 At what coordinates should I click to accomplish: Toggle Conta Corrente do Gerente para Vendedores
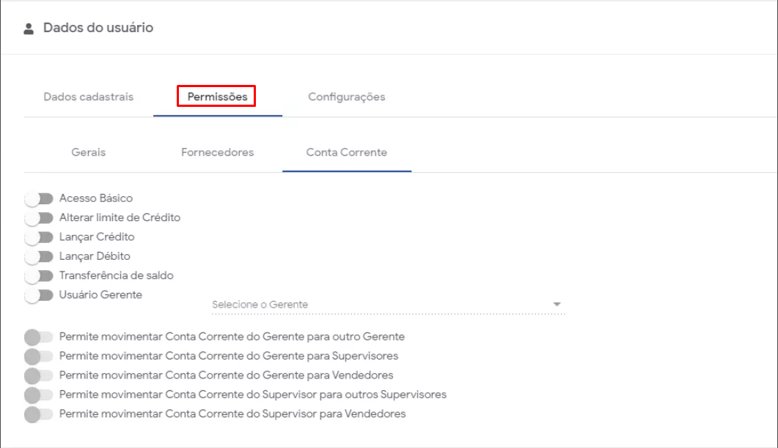coord(39,376)
